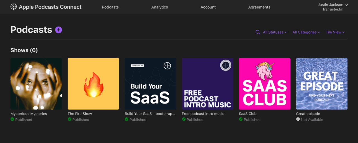Open the Agreements menu item

pyautogui.click(x=259, y=7)
